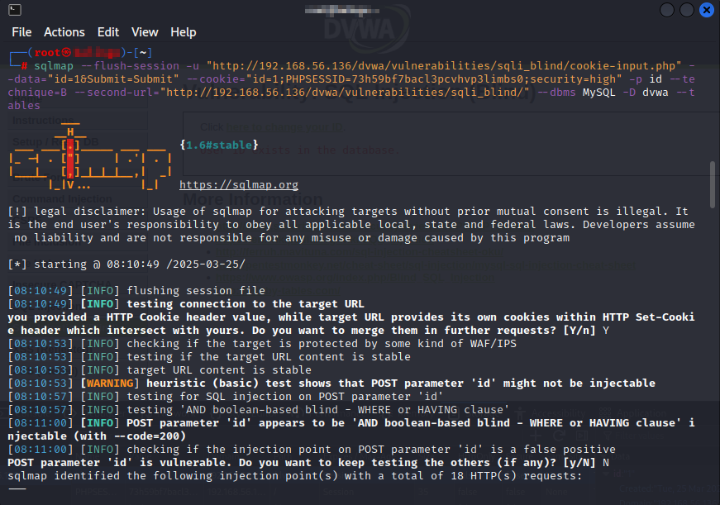Open the Edit menu
The width and height of the screenshot is (720, 505).
coord(108,32)
